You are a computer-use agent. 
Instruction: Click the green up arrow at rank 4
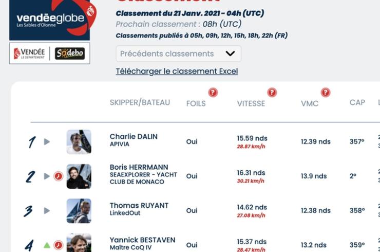point(47,245)
